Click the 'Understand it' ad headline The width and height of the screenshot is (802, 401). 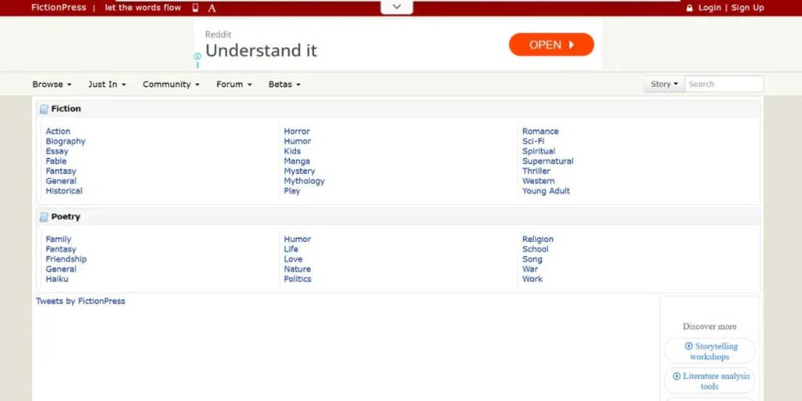[x=261, y=51]
